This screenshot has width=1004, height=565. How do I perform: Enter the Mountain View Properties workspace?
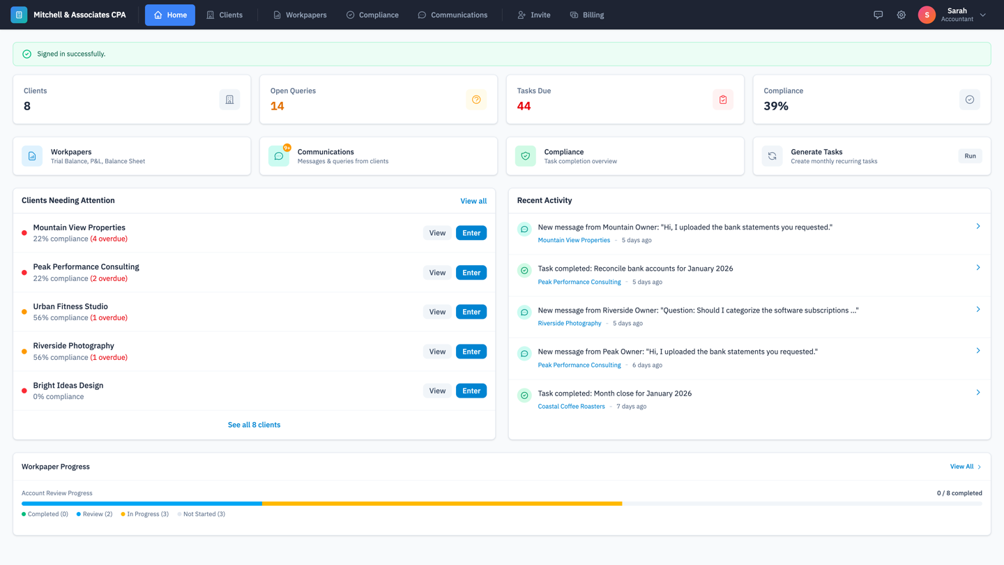pos(471,232)
